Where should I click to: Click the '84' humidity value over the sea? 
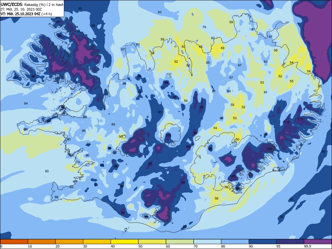point(26,104)
